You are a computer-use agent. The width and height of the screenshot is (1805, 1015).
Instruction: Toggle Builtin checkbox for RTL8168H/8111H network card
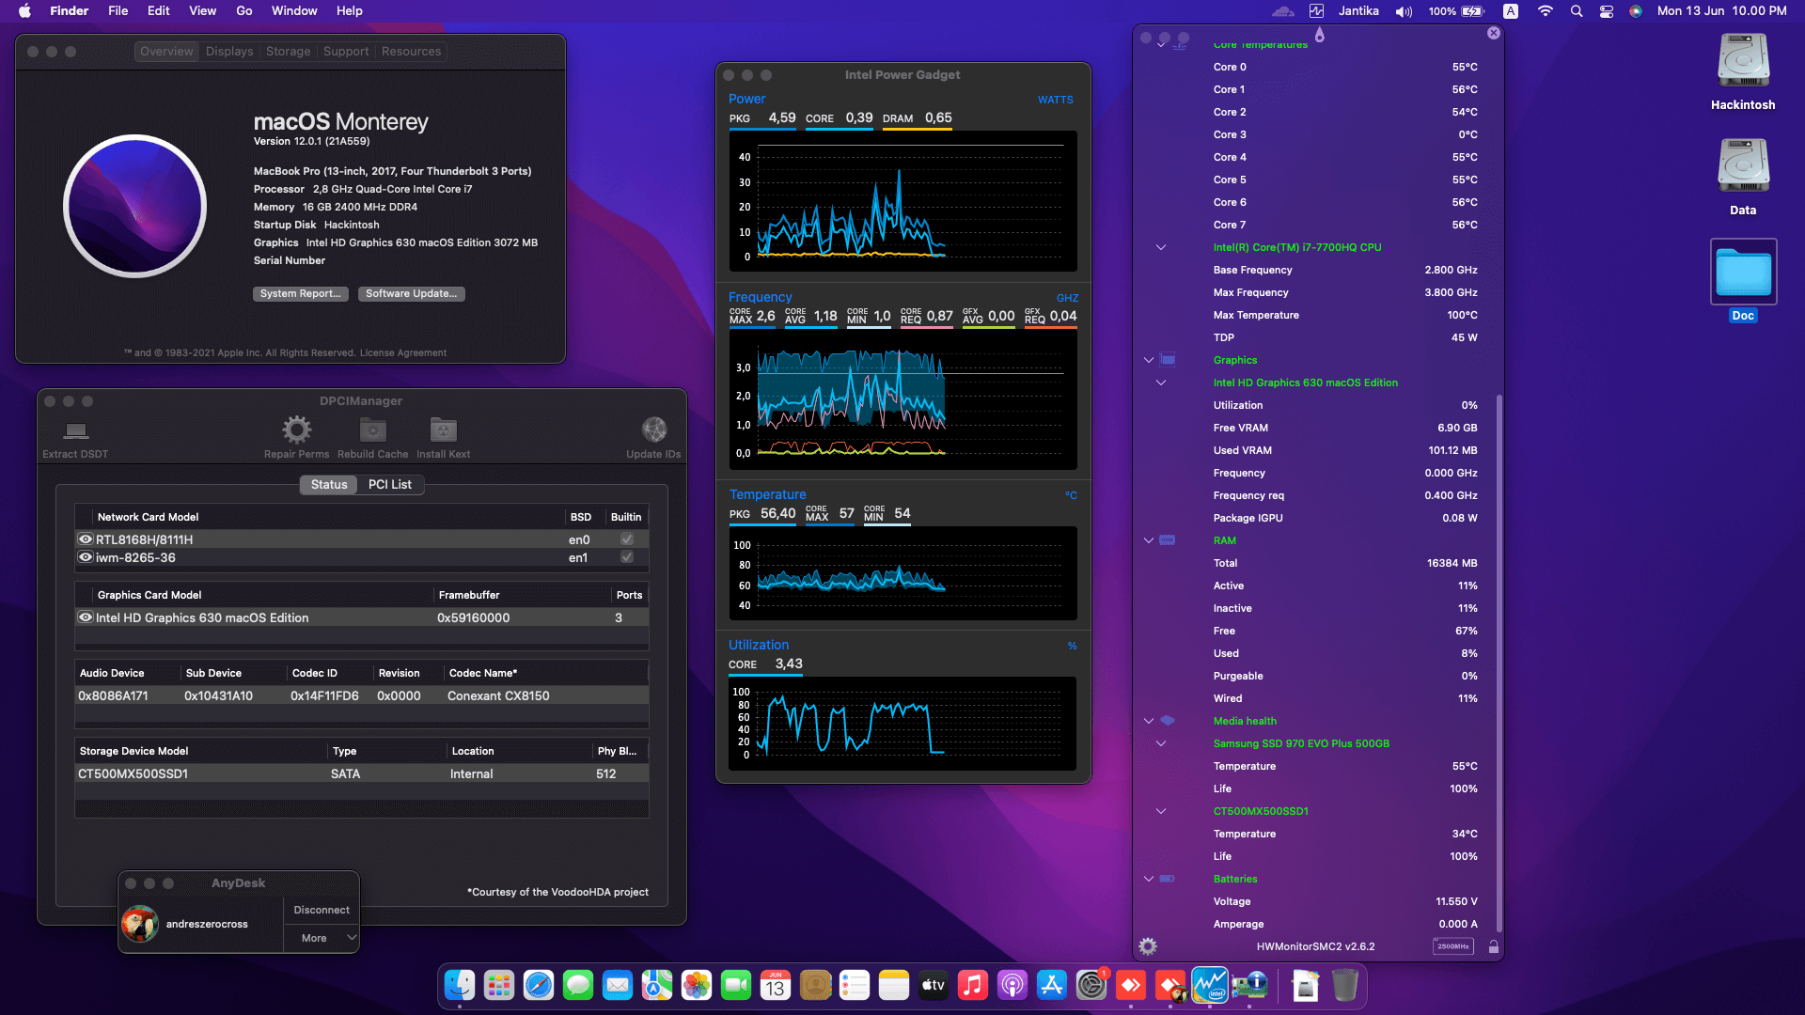626,539
